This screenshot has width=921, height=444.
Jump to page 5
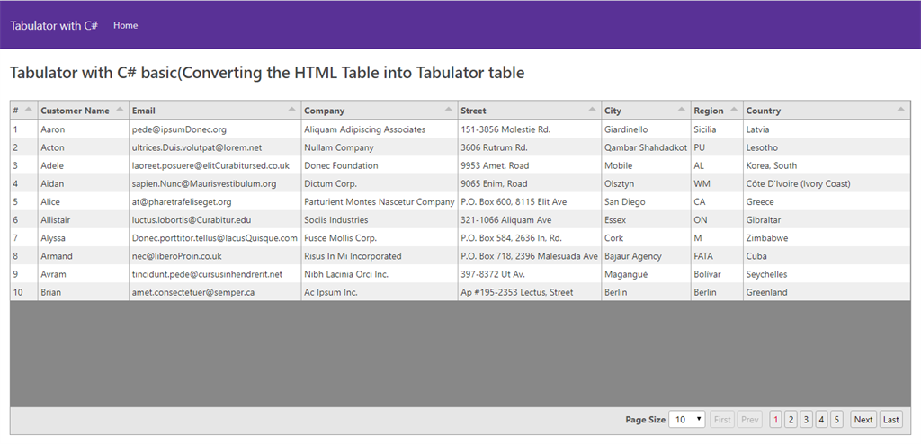[x=836, y=420]
